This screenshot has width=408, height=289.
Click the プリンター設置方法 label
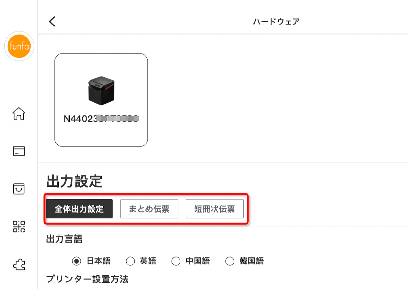tap(87, 279)
